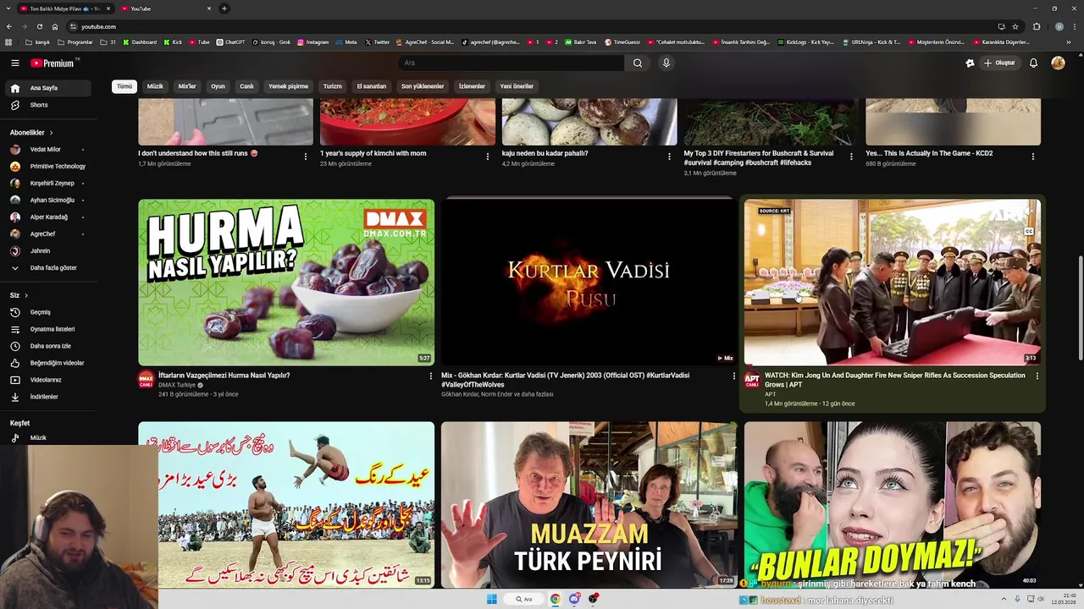The image size is (1084, 609).
Task: Click the Oluştur create button
Action: (999, 63)
